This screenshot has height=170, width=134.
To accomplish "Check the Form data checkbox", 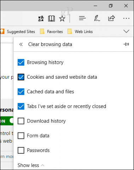I will pyautogui.click(x=21, y=136).
